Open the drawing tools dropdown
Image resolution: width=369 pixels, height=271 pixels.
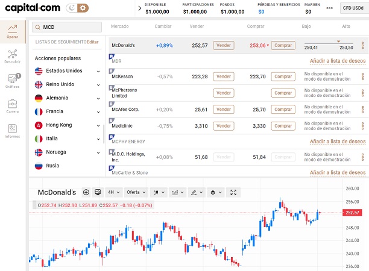click(x=197, y=193)
